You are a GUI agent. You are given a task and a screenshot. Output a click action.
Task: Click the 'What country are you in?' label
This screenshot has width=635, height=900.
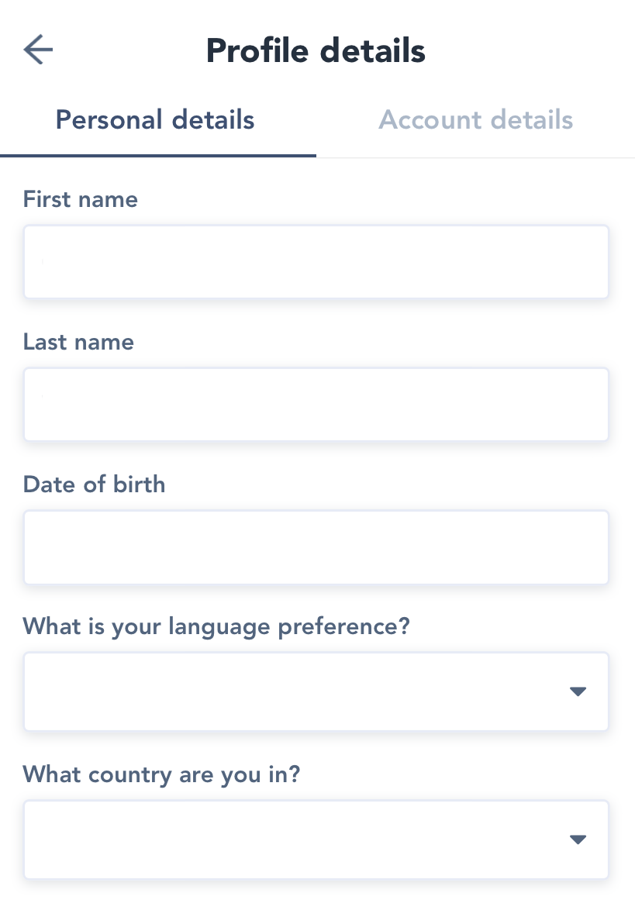click(x=161, y=774)
